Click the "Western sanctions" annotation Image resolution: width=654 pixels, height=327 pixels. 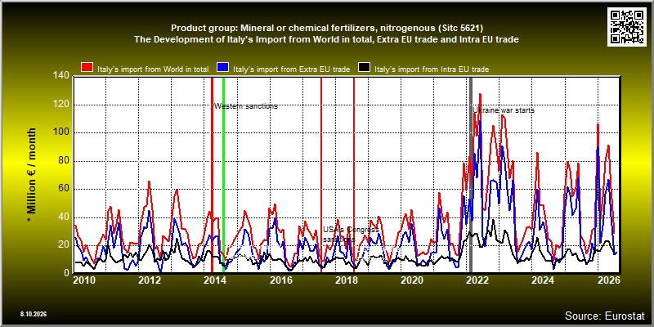pos(246,106)
